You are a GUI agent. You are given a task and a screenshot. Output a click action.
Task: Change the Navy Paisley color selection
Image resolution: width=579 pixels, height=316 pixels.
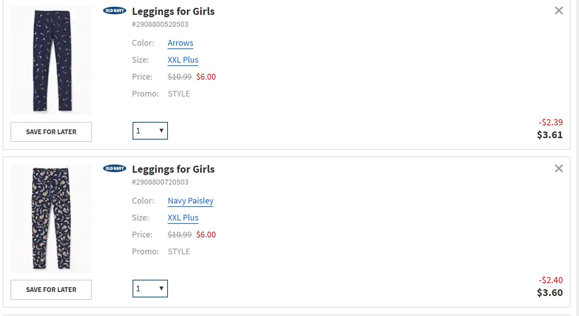click(190, 201)
